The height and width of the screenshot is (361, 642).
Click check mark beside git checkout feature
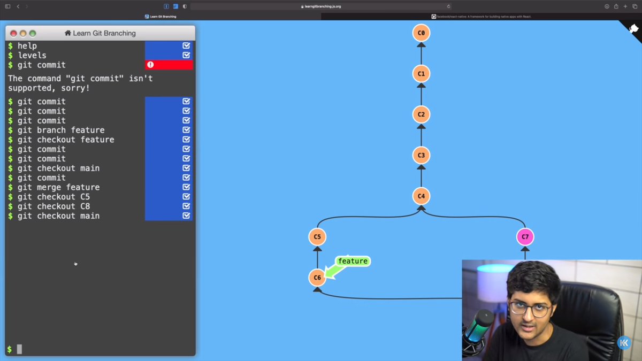[x=186, y=140]
